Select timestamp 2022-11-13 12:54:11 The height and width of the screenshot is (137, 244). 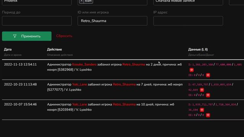coord(20,64)
